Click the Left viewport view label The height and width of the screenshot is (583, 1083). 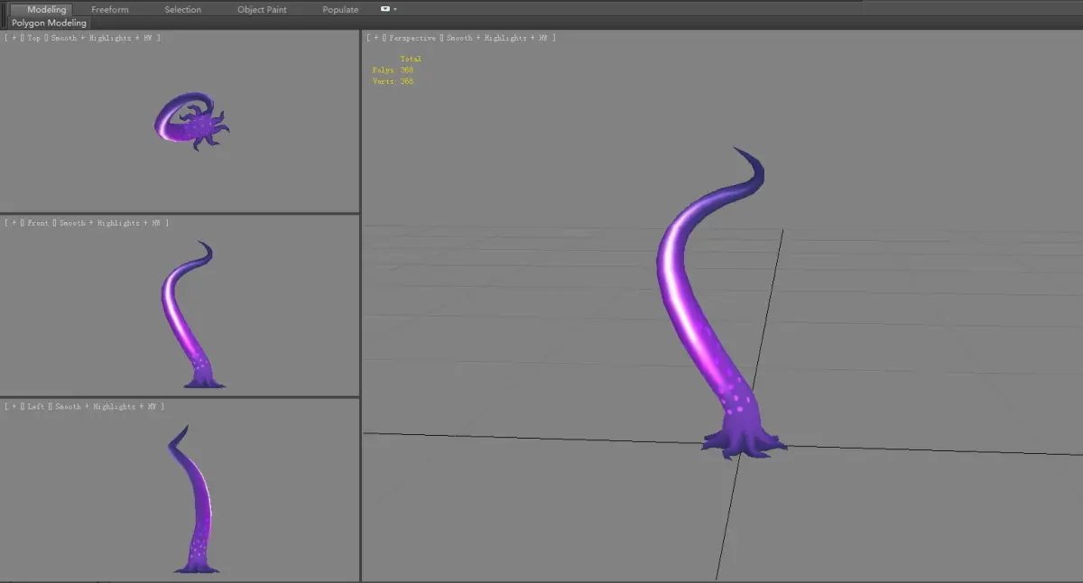click(36, 407)
